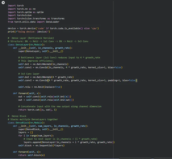Click the 'from torch.utils.data import DataLoader' line
Screen dimensions: 172x159
[x=33, y=22]
